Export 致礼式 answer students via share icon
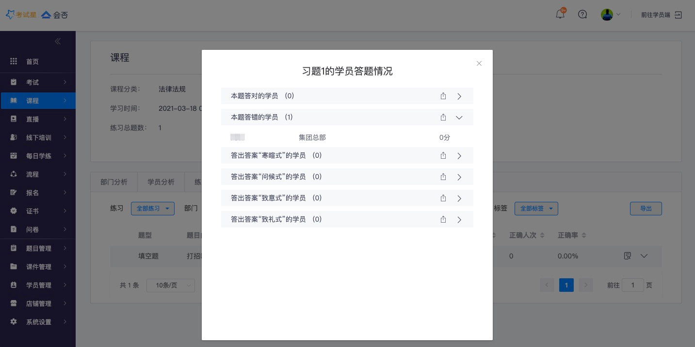This screenshot has height=347, width=695. click(x=443, y=219)
